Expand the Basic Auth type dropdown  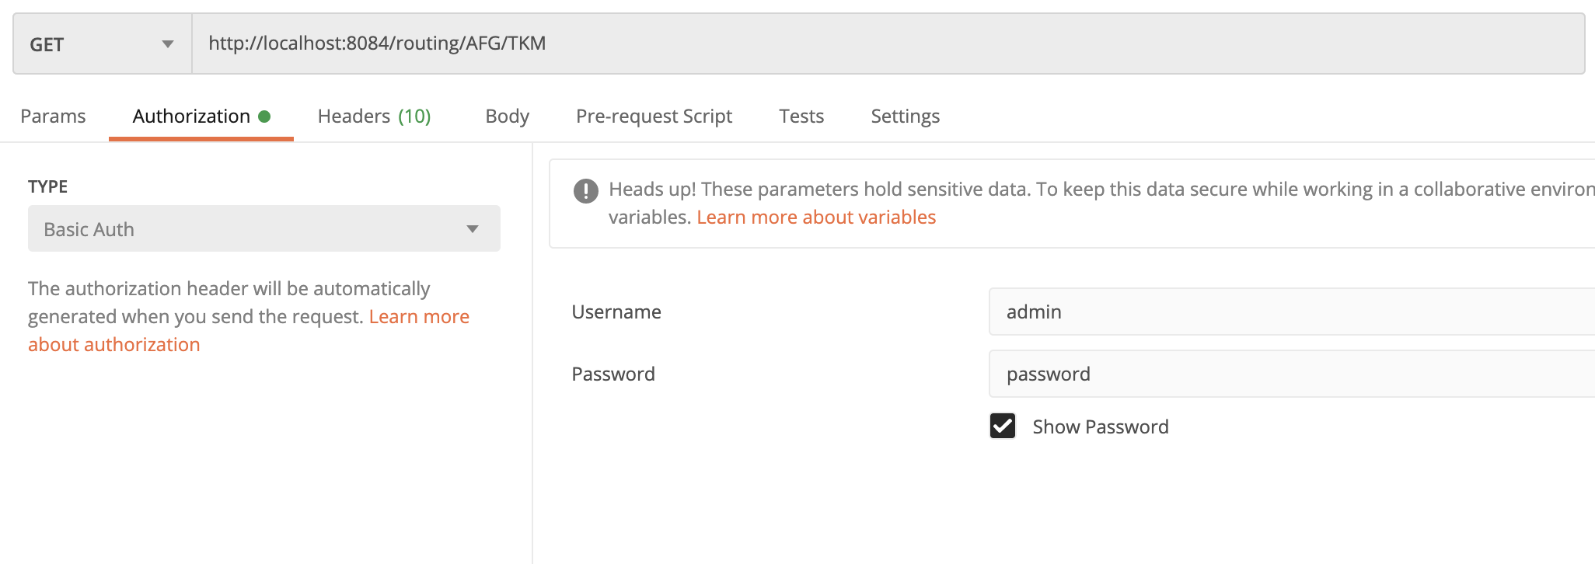point(264,229)
